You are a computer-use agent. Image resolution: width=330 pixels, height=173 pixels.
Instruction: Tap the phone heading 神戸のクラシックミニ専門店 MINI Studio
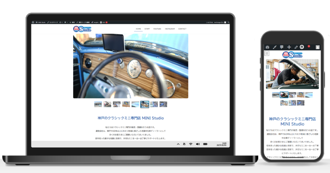tap(292, 121)
